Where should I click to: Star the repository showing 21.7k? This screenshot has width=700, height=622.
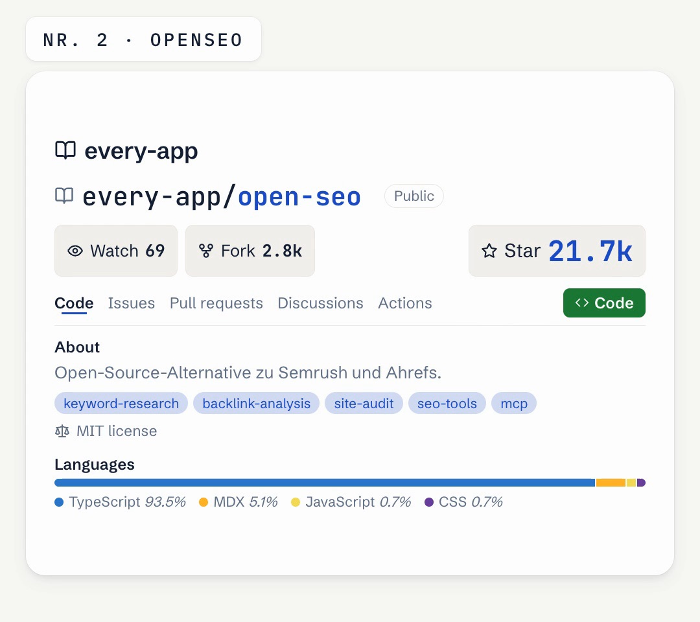point(557,251)
